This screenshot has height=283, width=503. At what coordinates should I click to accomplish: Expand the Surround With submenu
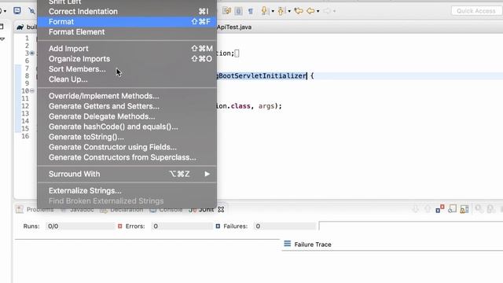pos(127,174)
